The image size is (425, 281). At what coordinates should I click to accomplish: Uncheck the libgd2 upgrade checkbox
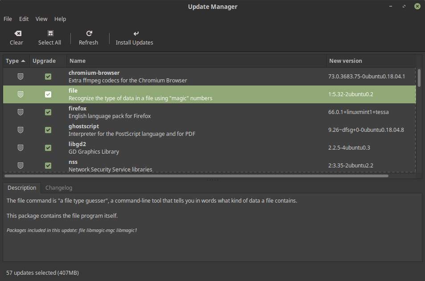pos(48,148)
